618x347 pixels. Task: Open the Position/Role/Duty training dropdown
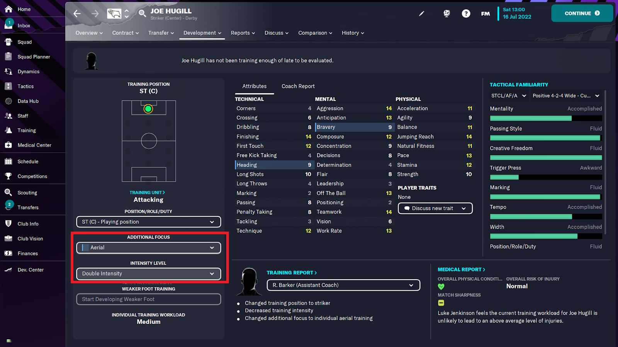(149, 222)
